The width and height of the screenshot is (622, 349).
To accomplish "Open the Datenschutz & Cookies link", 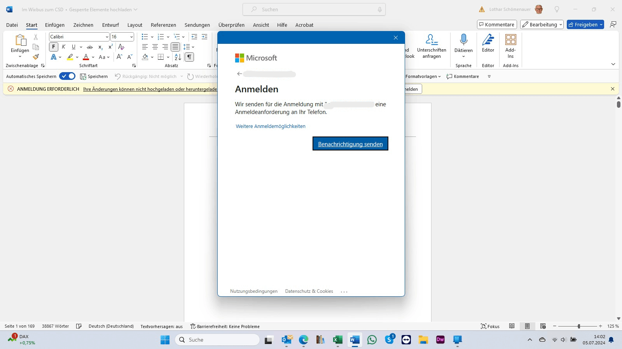I will [309, 291].
